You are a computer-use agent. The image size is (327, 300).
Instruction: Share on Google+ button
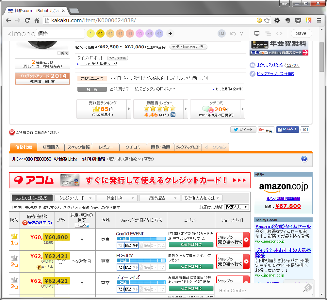tap(266, 130)
